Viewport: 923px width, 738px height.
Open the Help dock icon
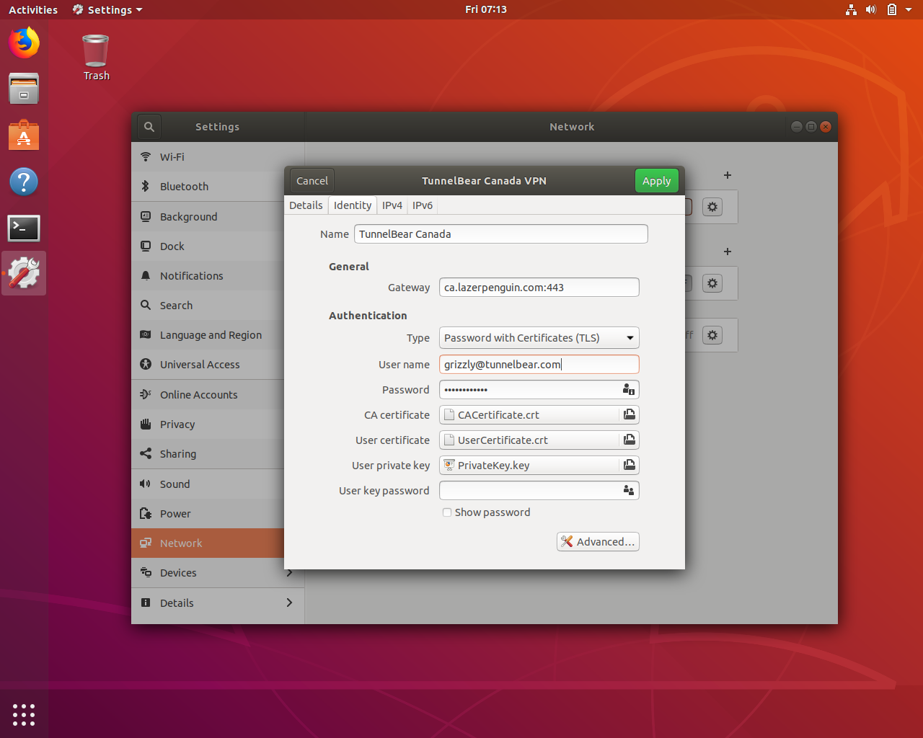24,182
